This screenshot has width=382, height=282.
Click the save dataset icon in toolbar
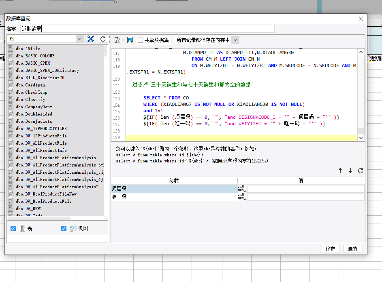(x=130, y=40)
